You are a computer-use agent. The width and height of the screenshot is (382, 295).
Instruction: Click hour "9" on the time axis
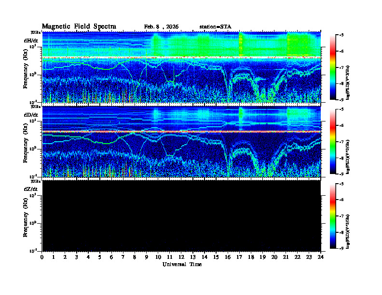[x=147, y=257]
